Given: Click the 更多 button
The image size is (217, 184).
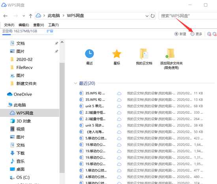Looking at the screenshot, I should click(x=196, y=34).
